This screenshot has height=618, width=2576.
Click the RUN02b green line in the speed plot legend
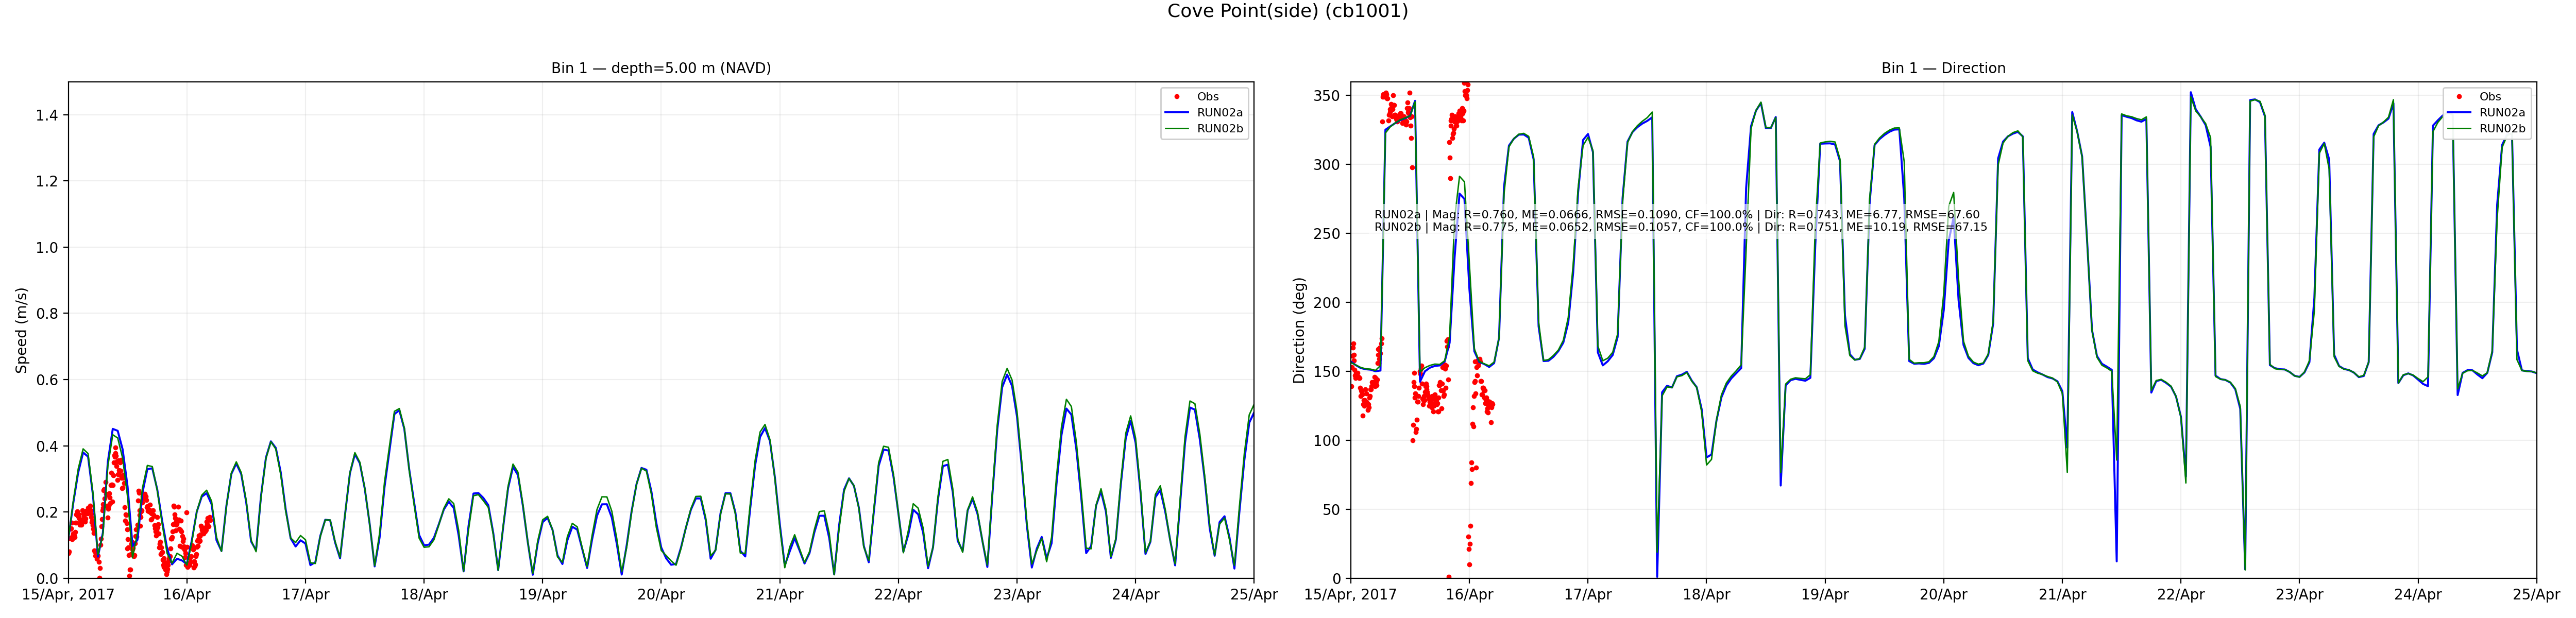1177,129
